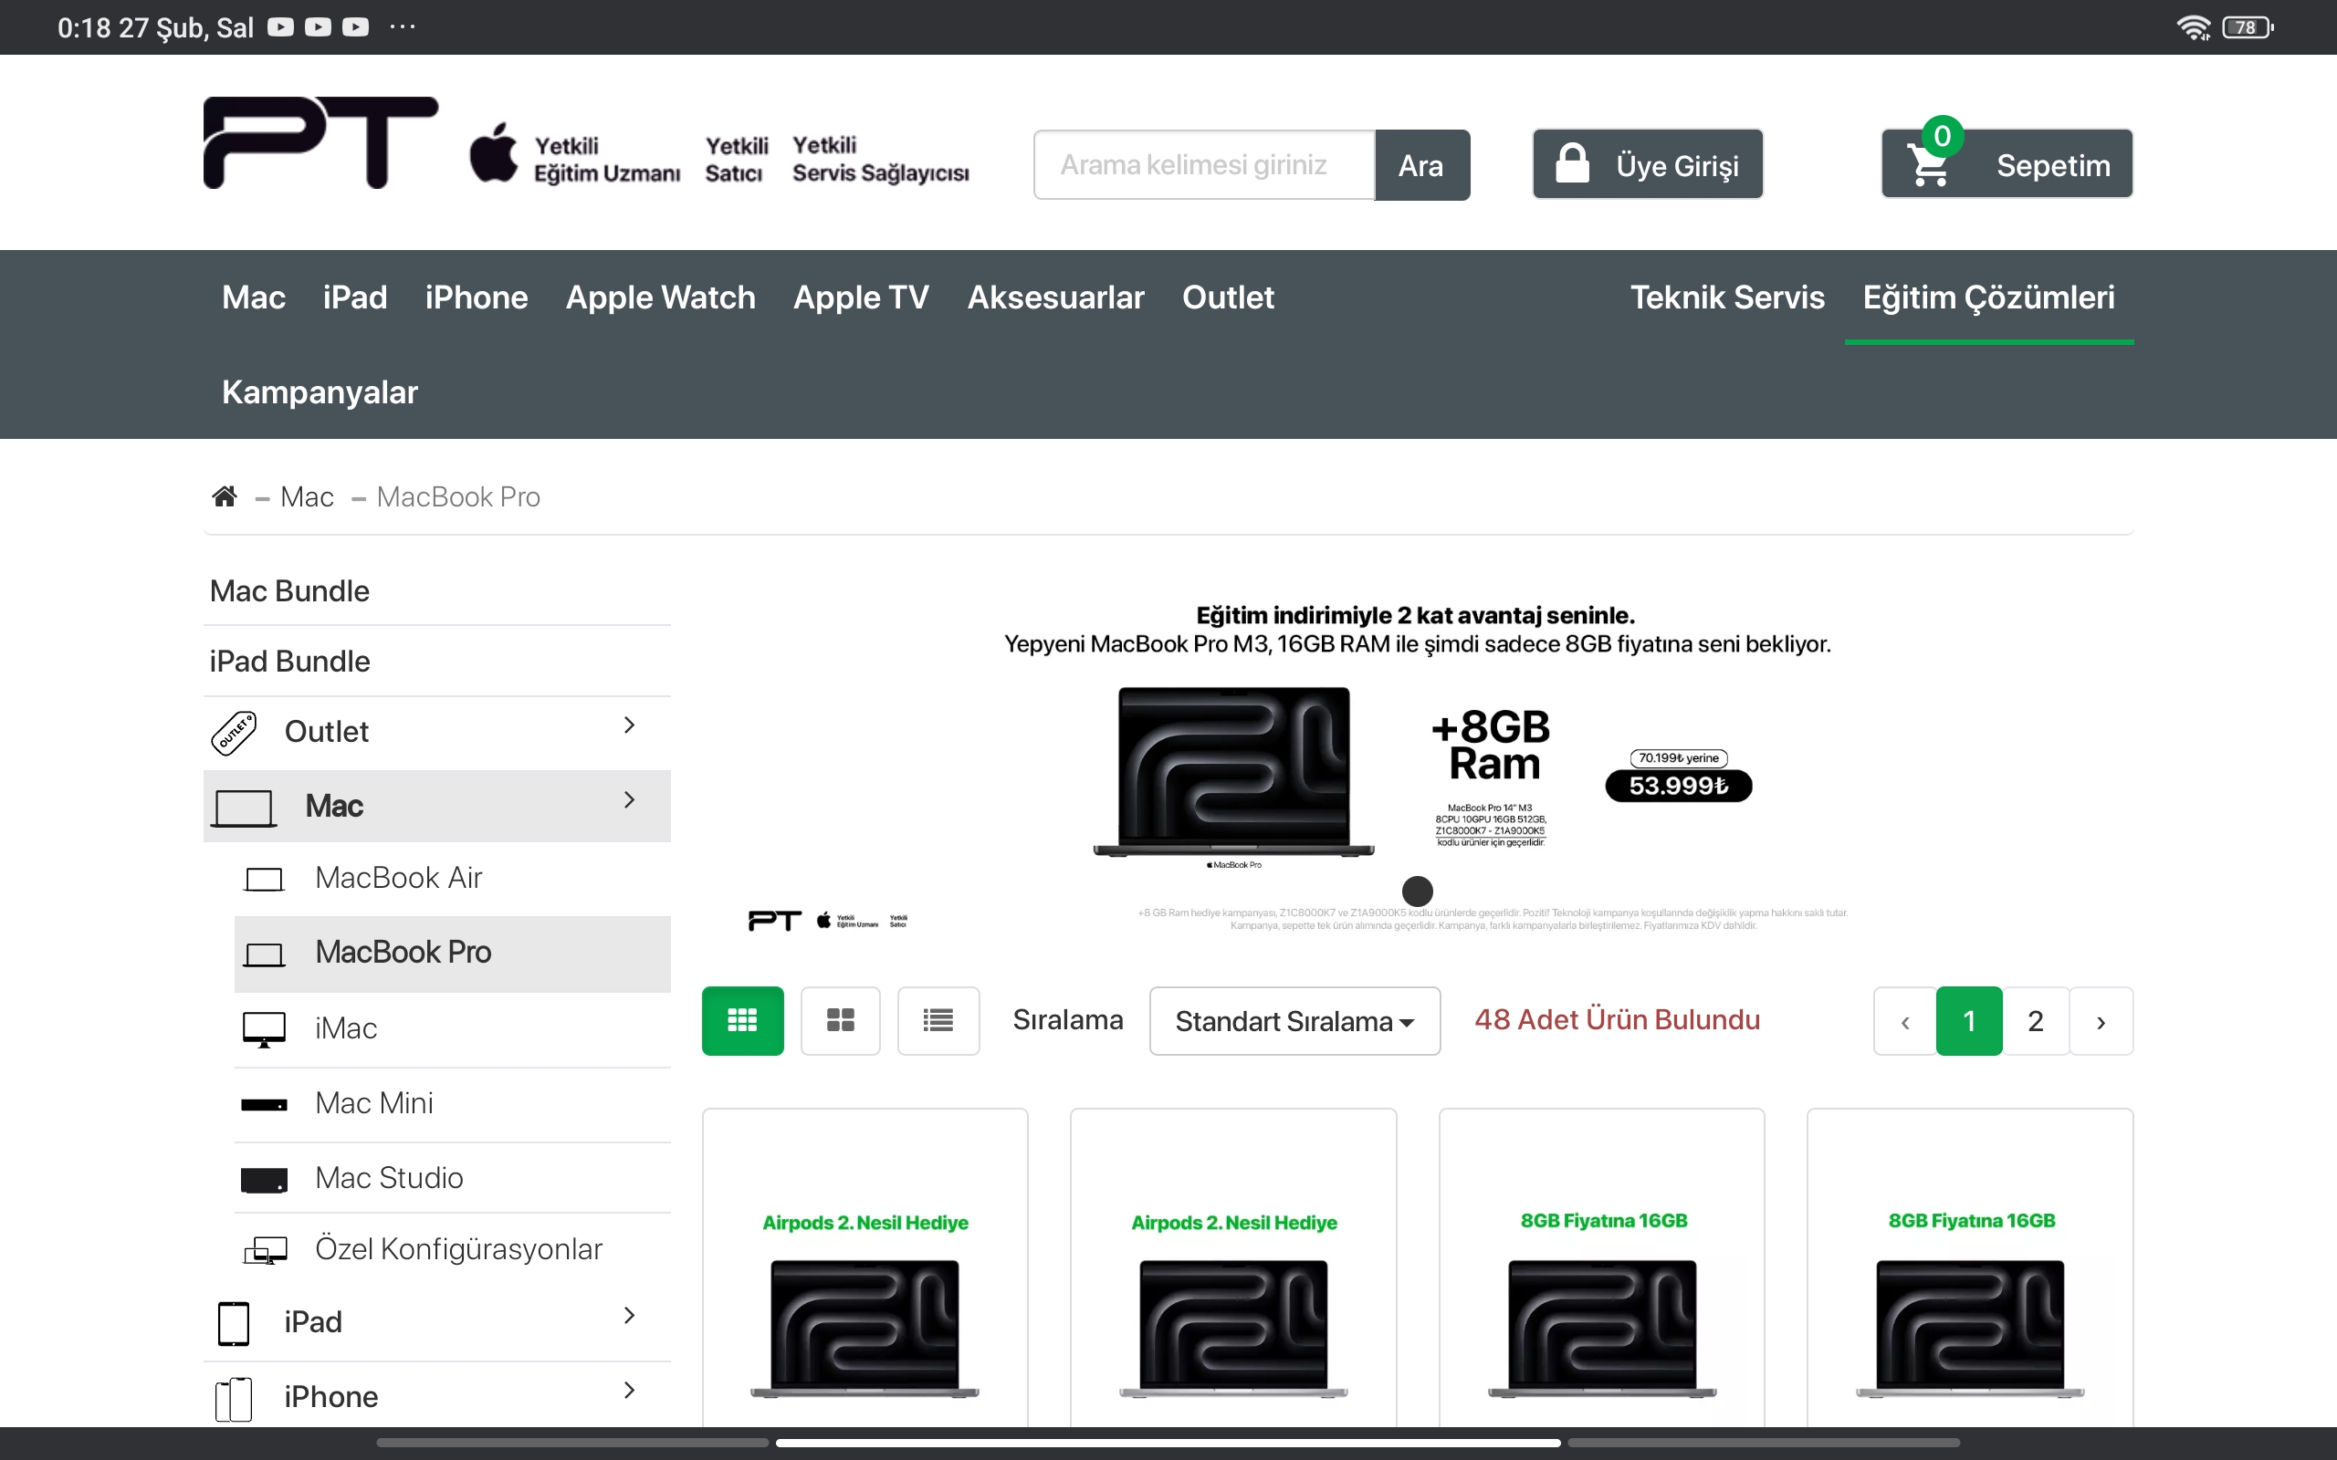Focus the search keyword input field
Image resolution: width=2337 pixels, height=1460 pixels.
pyautogui.click(x=1203, y=165)
